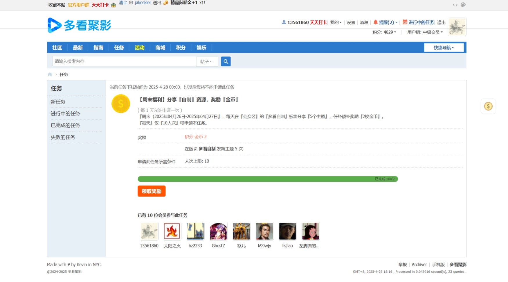Viewport: 508px width, 282px height.
Task: Click the 领取奖励 button
Action: coord(152,191)
